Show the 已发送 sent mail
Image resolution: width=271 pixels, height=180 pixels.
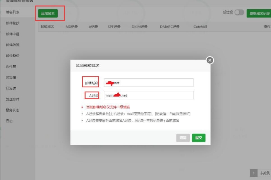(11, 88)
